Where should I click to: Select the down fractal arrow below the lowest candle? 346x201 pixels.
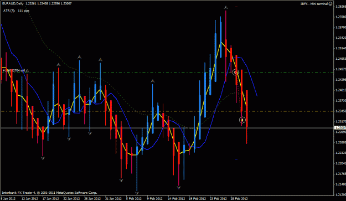point(137,193)
